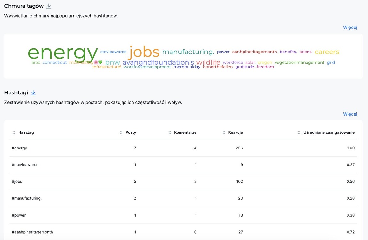Click 'grid' tag in the cloud
This screenshot has width=368, height=240.
coord(331,63)
